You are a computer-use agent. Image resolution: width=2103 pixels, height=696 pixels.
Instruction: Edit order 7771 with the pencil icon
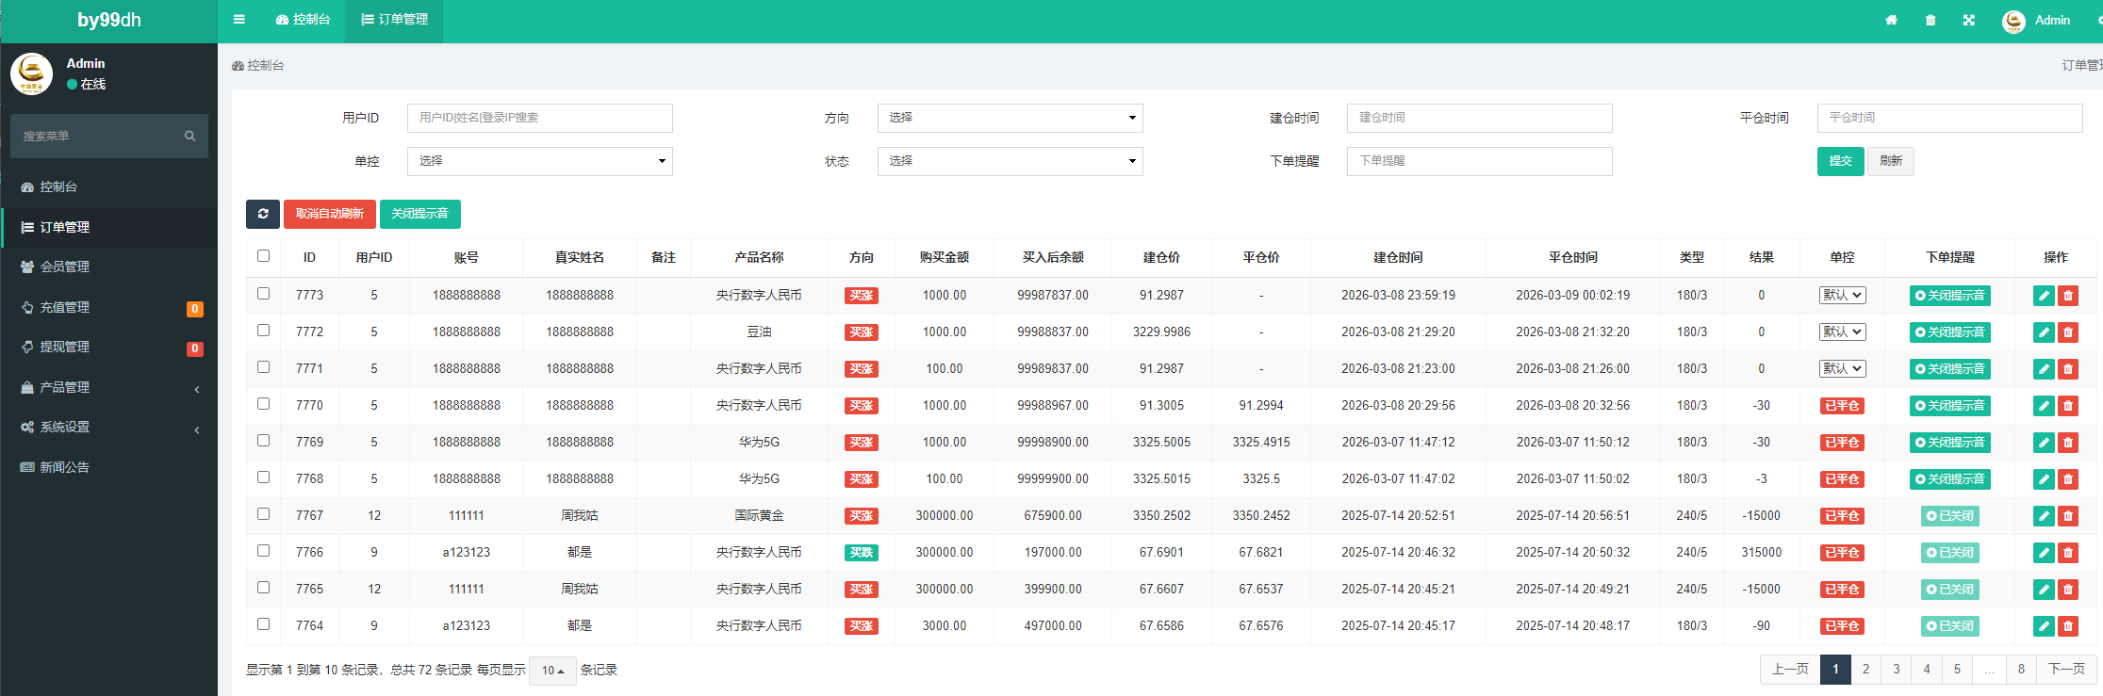2044,369
